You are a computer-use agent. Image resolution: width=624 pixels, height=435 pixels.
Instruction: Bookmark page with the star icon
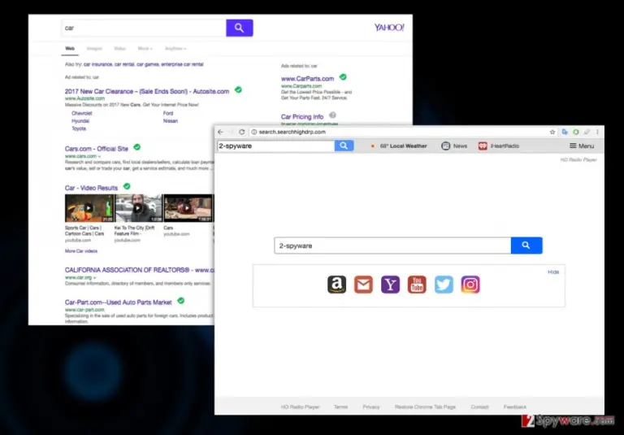[x=552, y=132]
